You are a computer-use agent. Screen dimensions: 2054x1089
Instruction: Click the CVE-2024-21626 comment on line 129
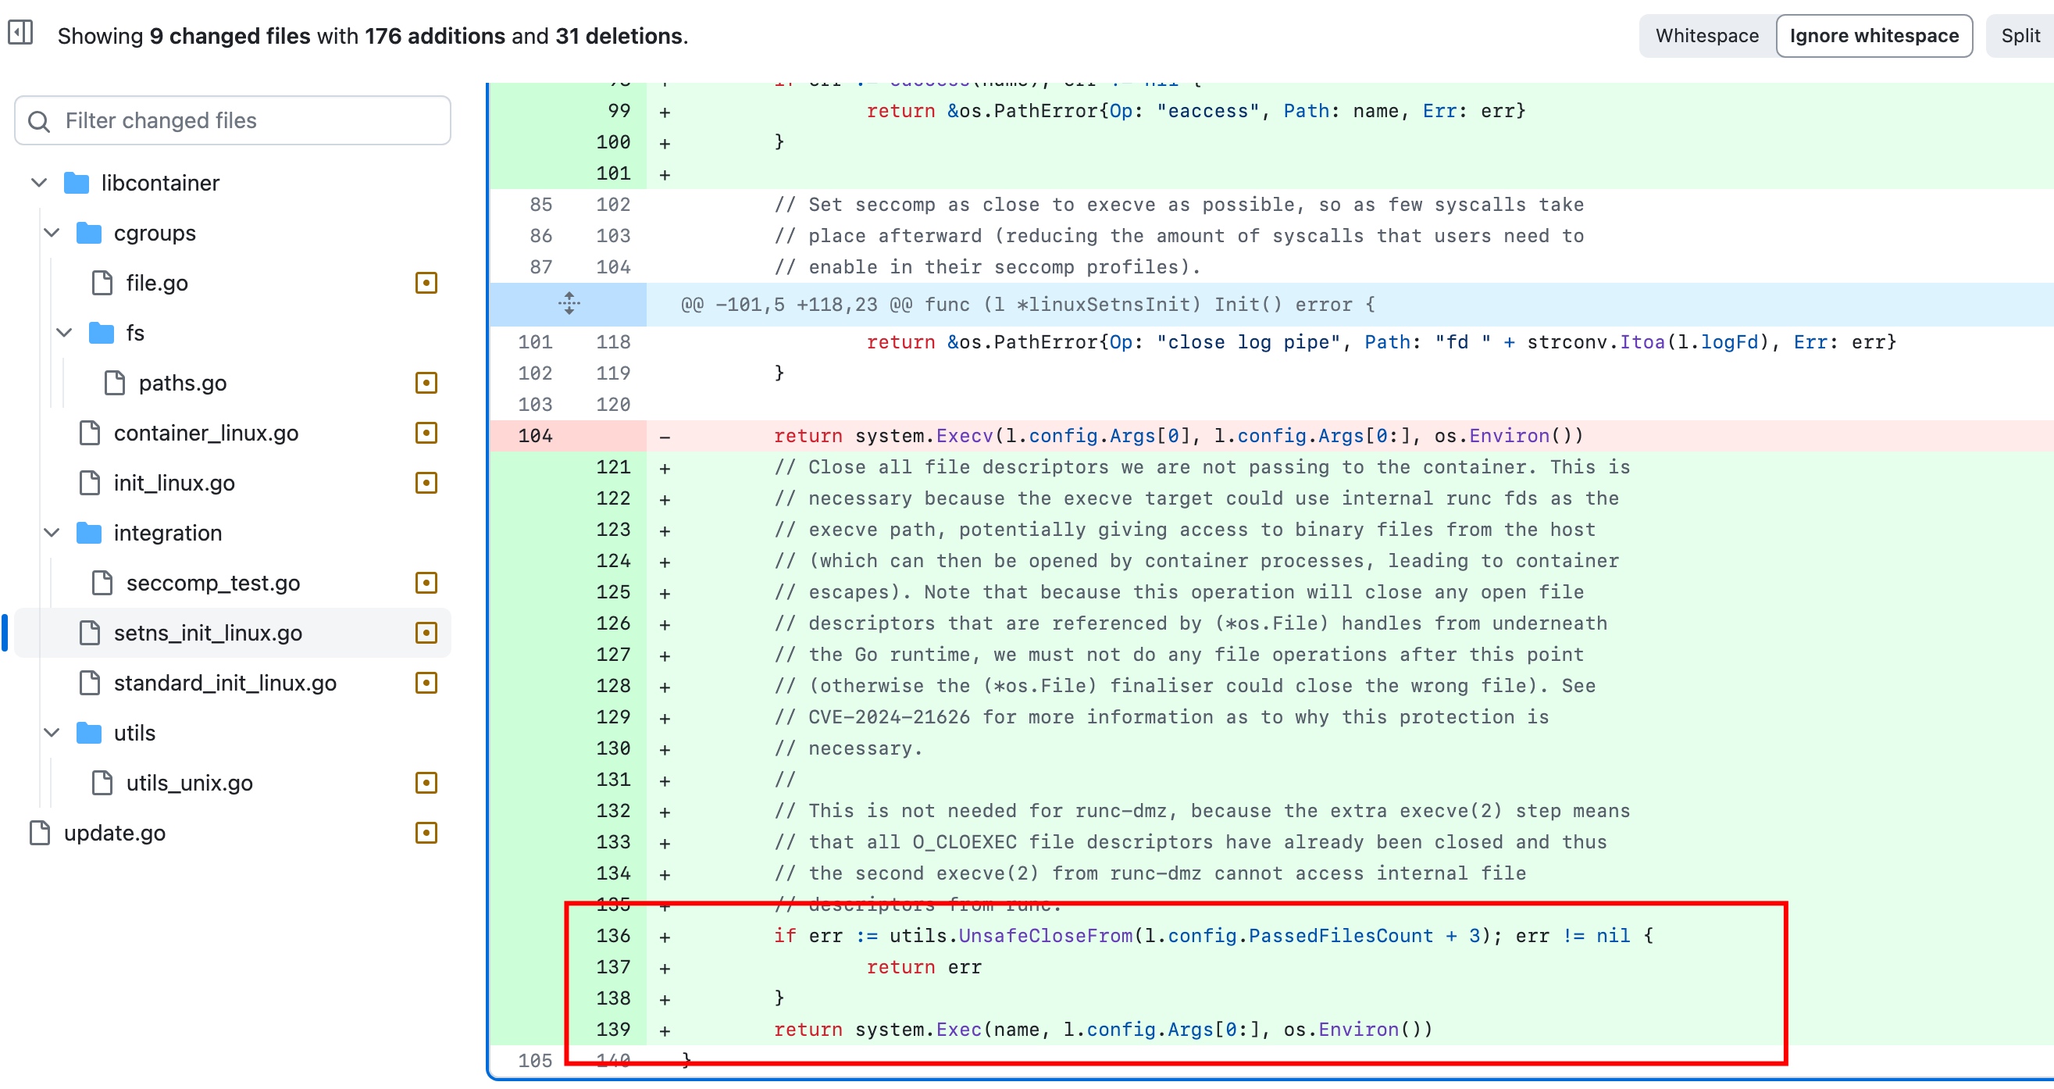click(x=1161, y=717)
